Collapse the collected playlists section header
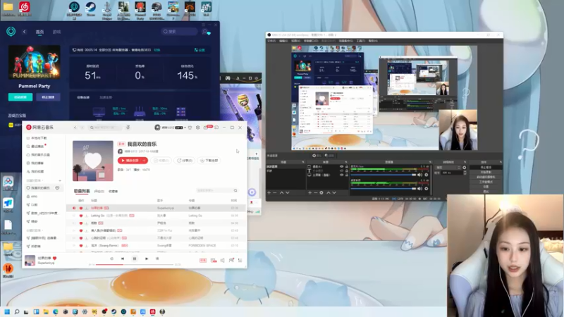564x317 pixels. click(34, 230)
